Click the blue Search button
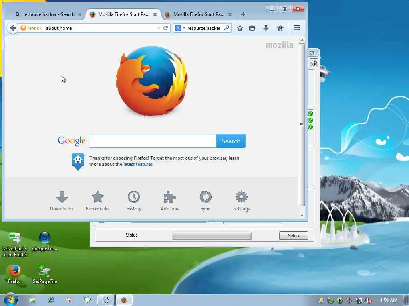The height and width of the screenshot is (306, 409). [x=231, y=141]
